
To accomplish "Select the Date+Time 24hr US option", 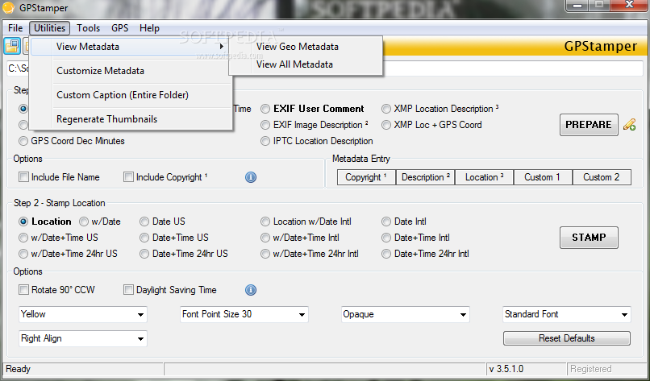I will tap(184, 254).
